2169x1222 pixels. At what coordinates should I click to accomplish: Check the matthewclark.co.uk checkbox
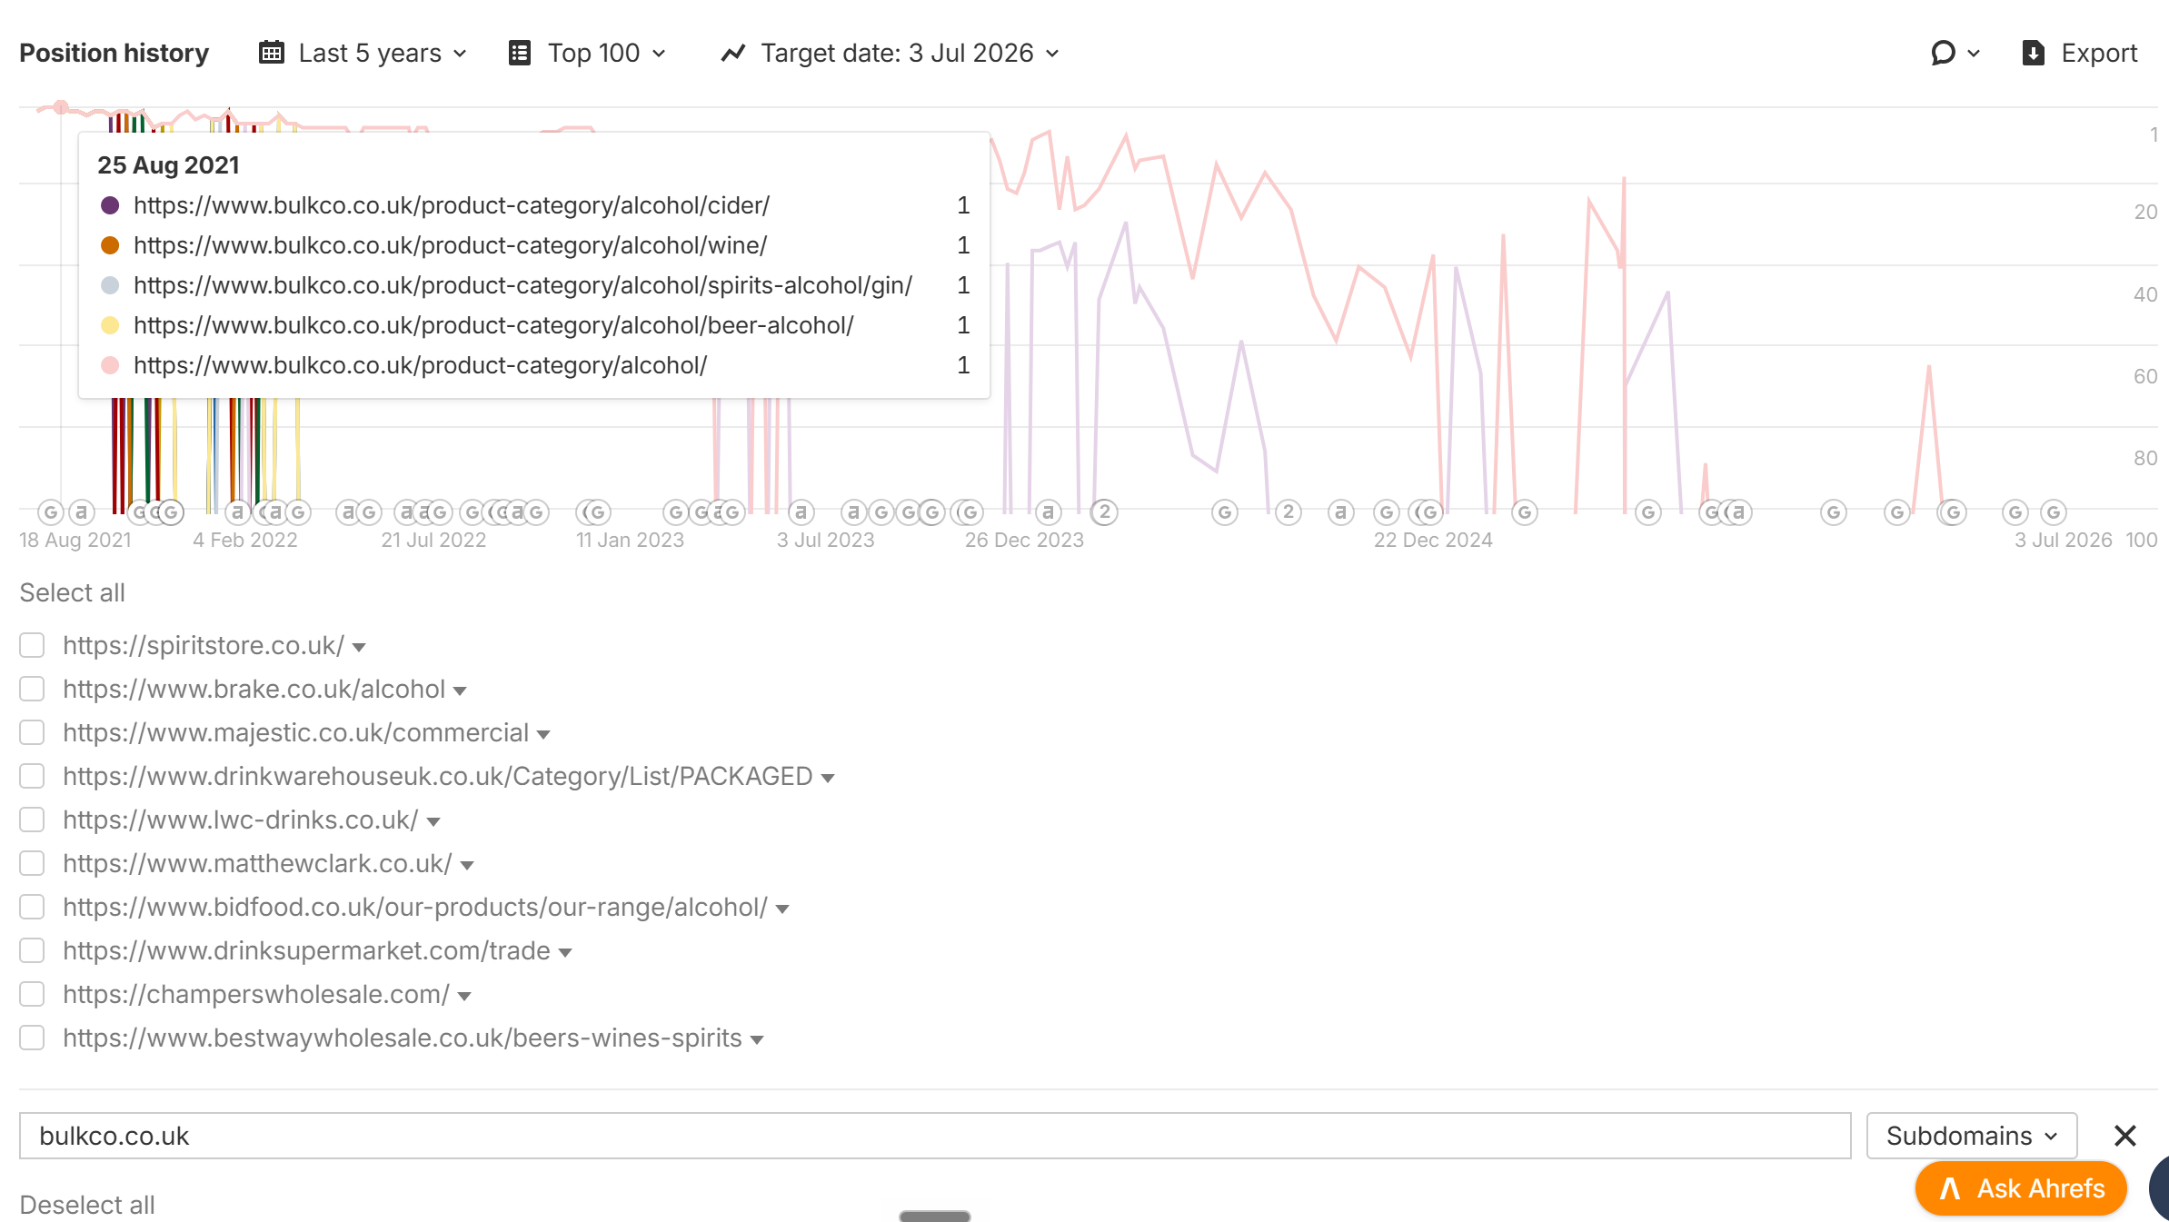click(32, 863)
